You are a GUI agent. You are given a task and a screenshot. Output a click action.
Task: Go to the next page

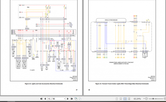pyautogui.click(x=68, y=99)
